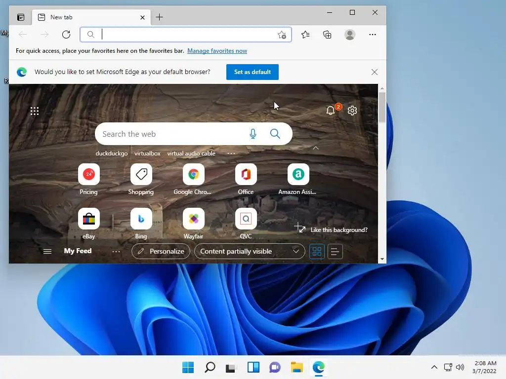
Task: Select duckduckgo search suggestion
Action: 112,153
